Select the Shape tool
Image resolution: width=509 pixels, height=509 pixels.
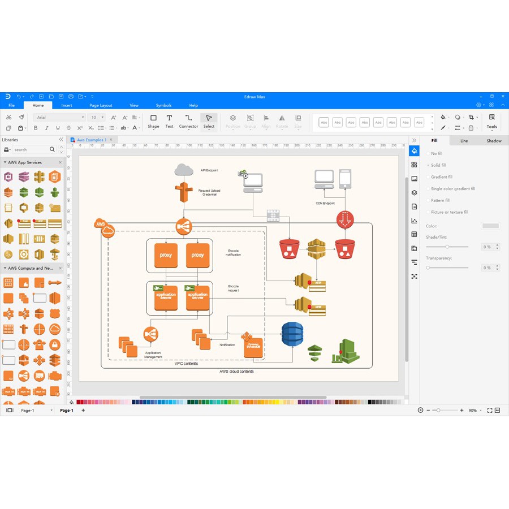pyautogui.click(x=153, y=122)
